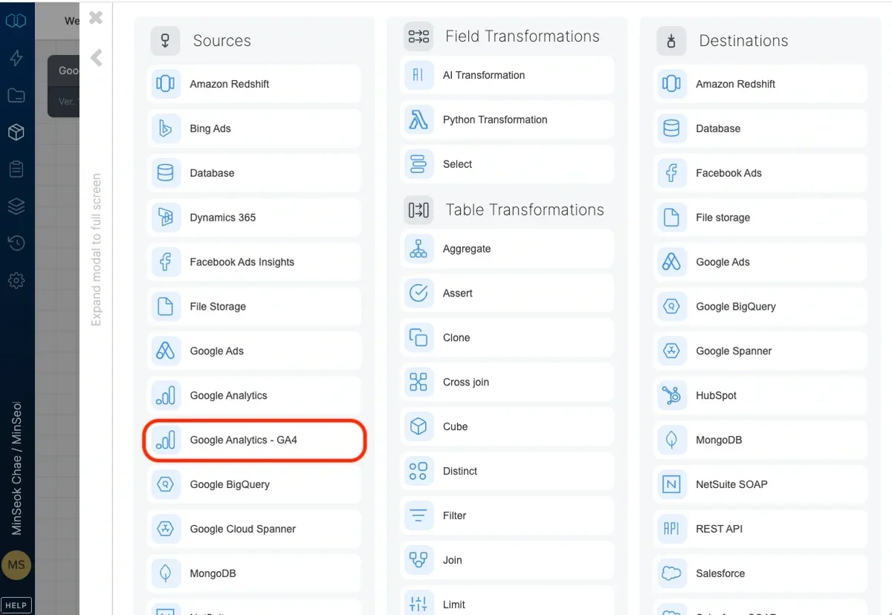892x615 pixels.
Task: Click the package cube icon in the sidebar
Action: point(16,132)
